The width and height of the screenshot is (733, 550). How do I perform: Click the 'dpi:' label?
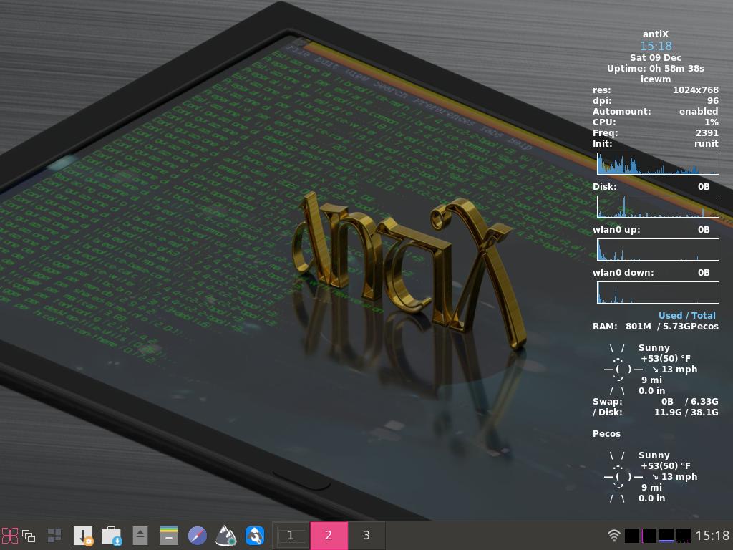pos(602,100)
